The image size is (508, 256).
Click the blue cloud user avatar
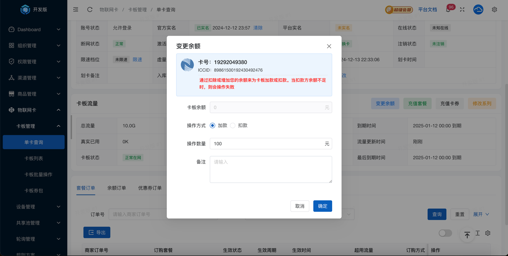click(x=478, y=10)
